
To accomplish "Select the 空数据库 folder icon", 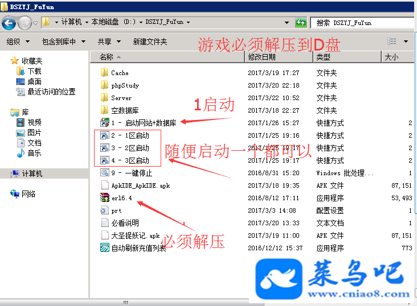I will [x=104, y=110].
